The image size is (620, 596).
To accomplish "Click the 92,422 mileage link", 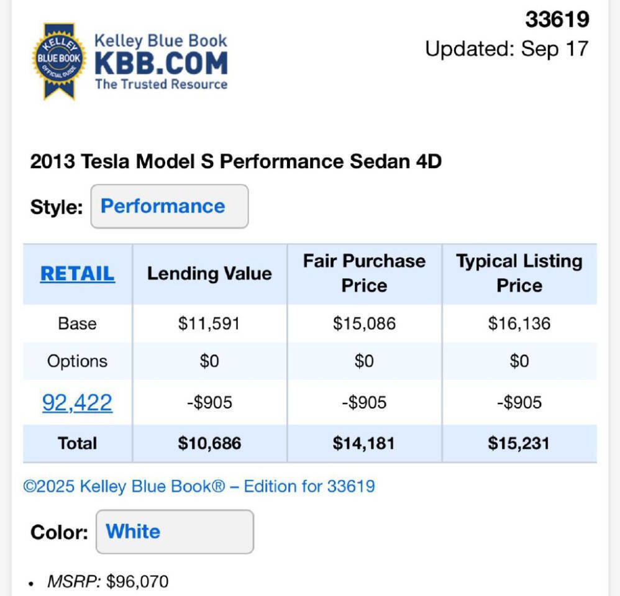I will tap(76, 402).
